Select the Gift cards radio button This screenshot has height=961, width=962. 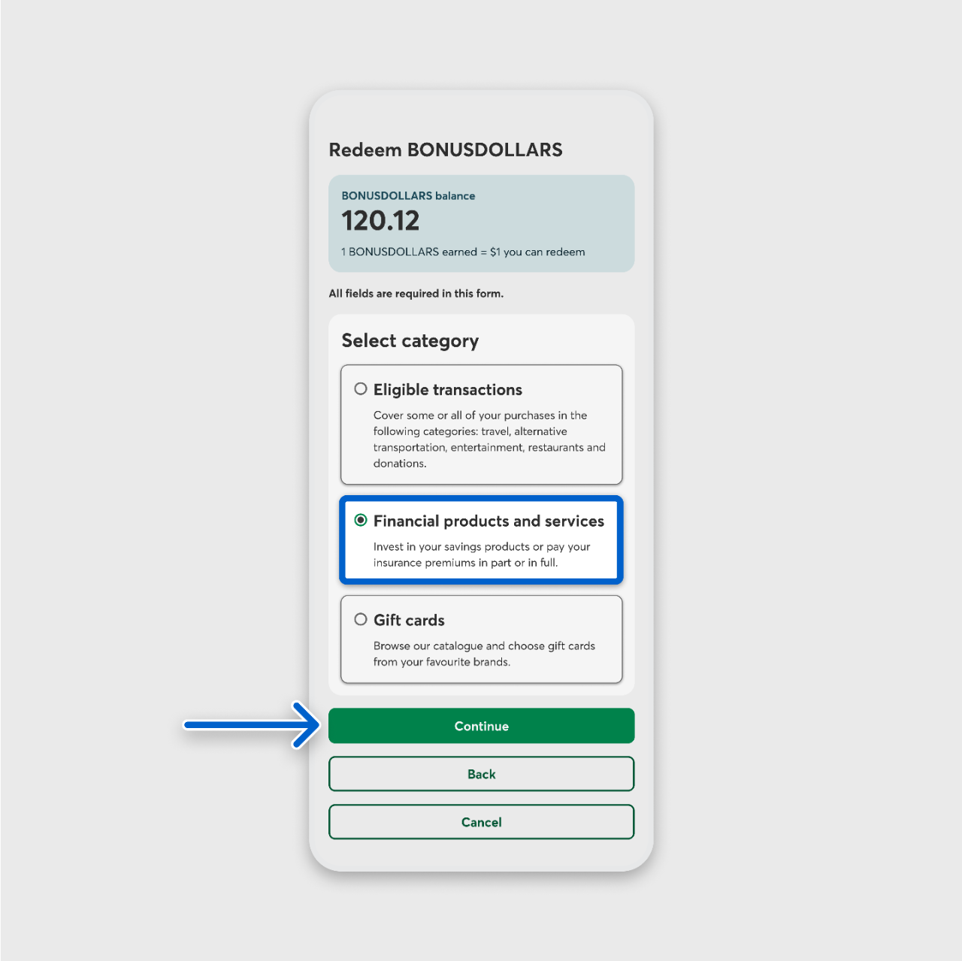coord(361,619)
